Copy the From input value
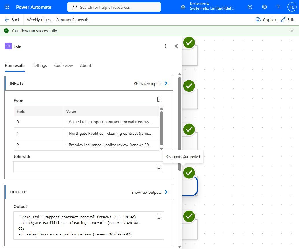Screen dimensions: 299x249 [x=158, y=99]
